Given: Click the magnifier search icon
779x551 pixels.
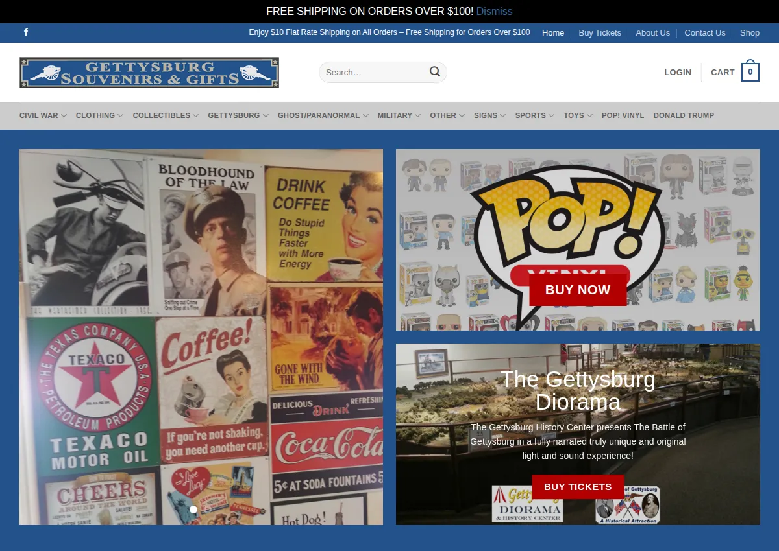Looking at the screenshot, I should tap(435, 72).
